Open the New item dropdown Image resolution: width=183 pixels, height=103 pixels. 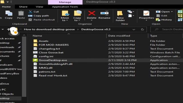(131, 11)
